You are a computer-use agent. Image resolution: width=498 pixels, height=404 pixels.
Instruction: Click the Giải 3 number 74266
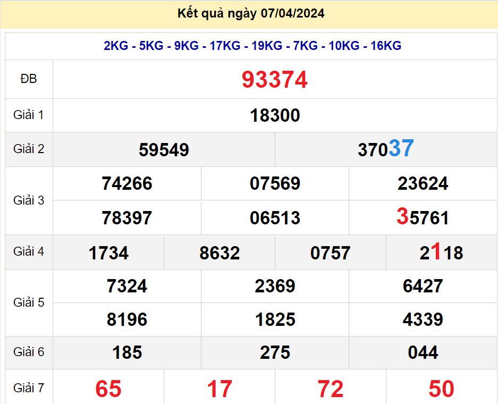pyautogui.click(x=126, y=184)
